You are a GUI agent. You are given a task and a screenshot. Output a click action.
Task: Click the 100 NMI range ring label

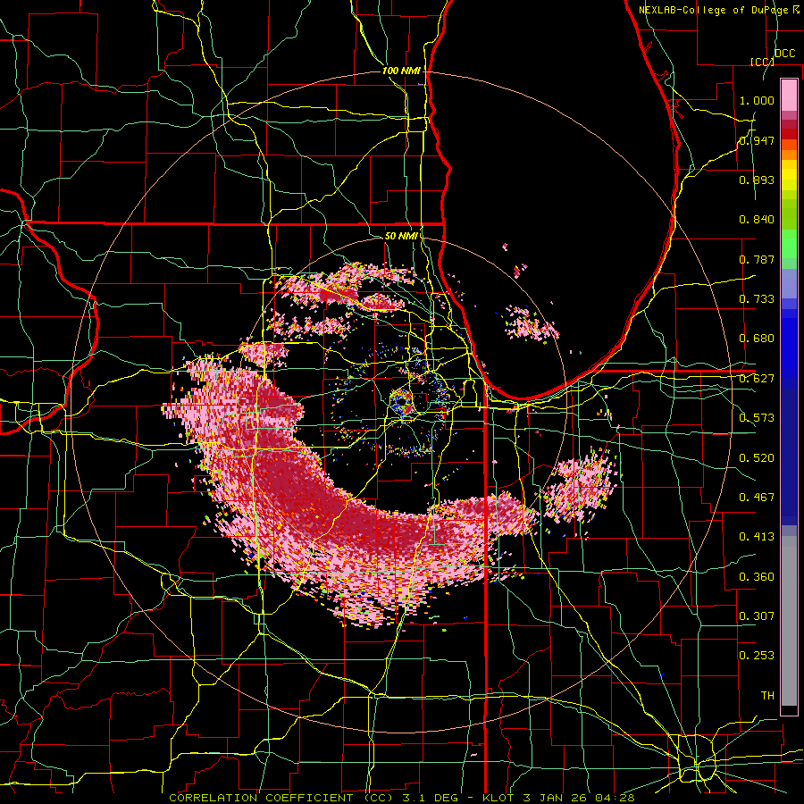(x=401, y=71)
